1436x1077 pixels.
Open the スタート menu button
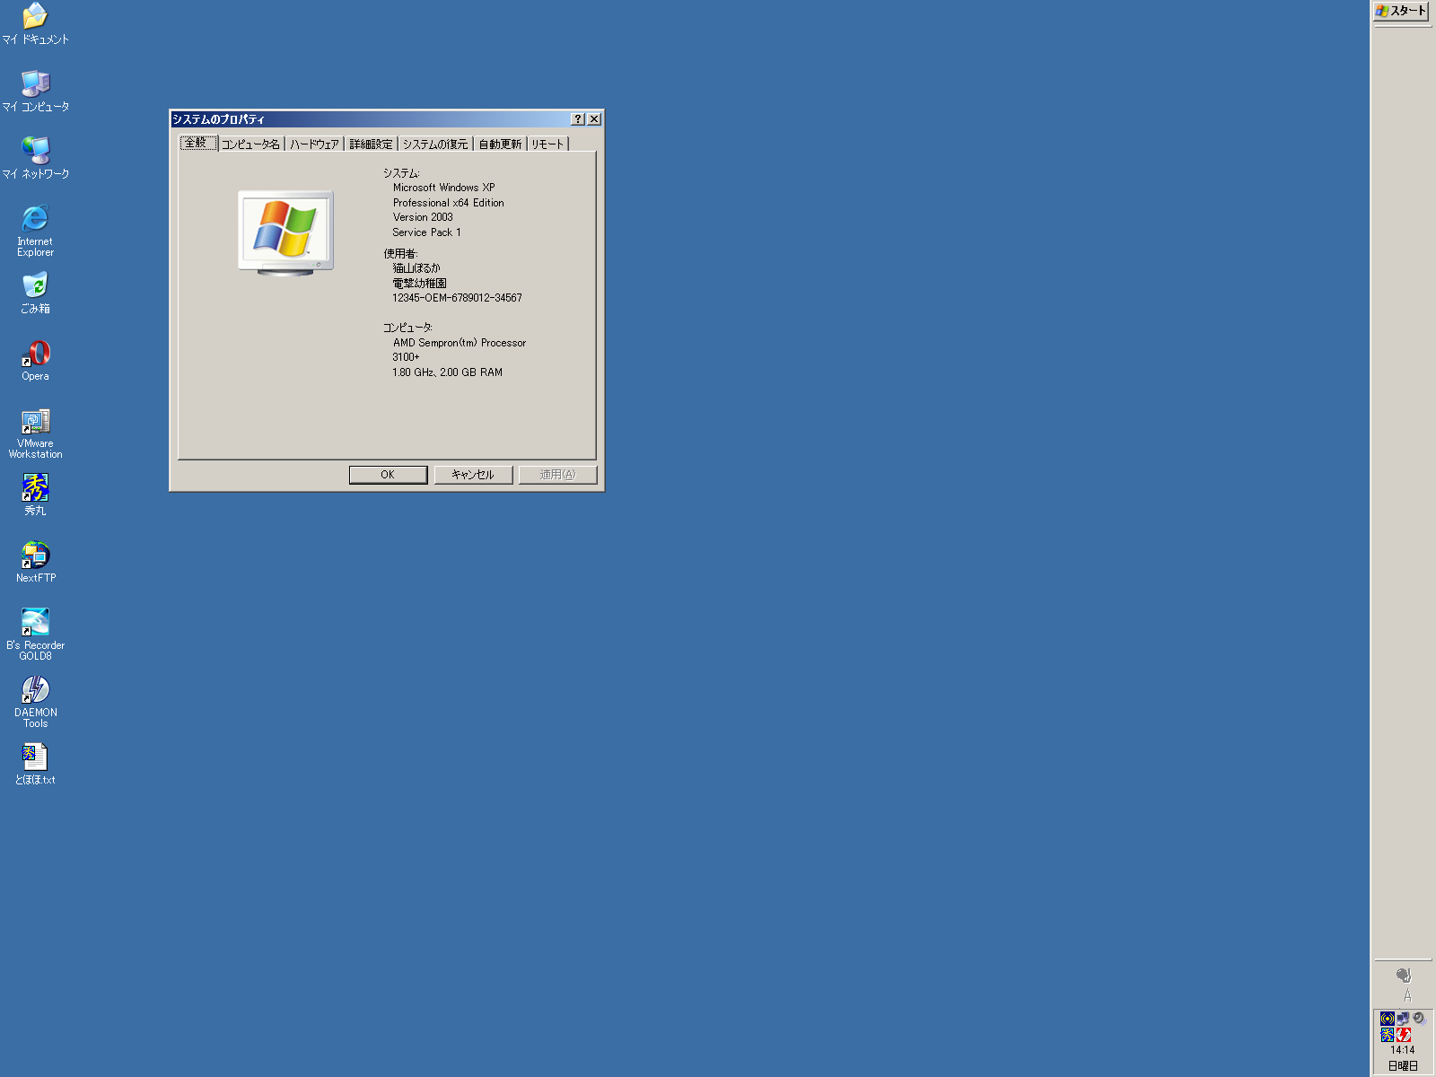click(x=1401, y=11)
